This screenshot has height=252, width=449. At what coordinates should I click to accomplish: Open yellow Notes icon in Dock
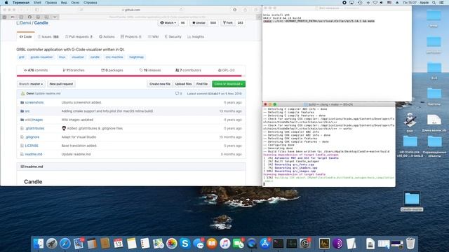(x=132, y=244)
